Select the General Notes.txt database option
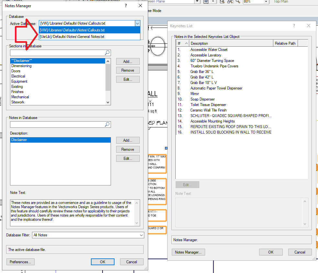This screenshot has width=318, height=273. (72, 37)
